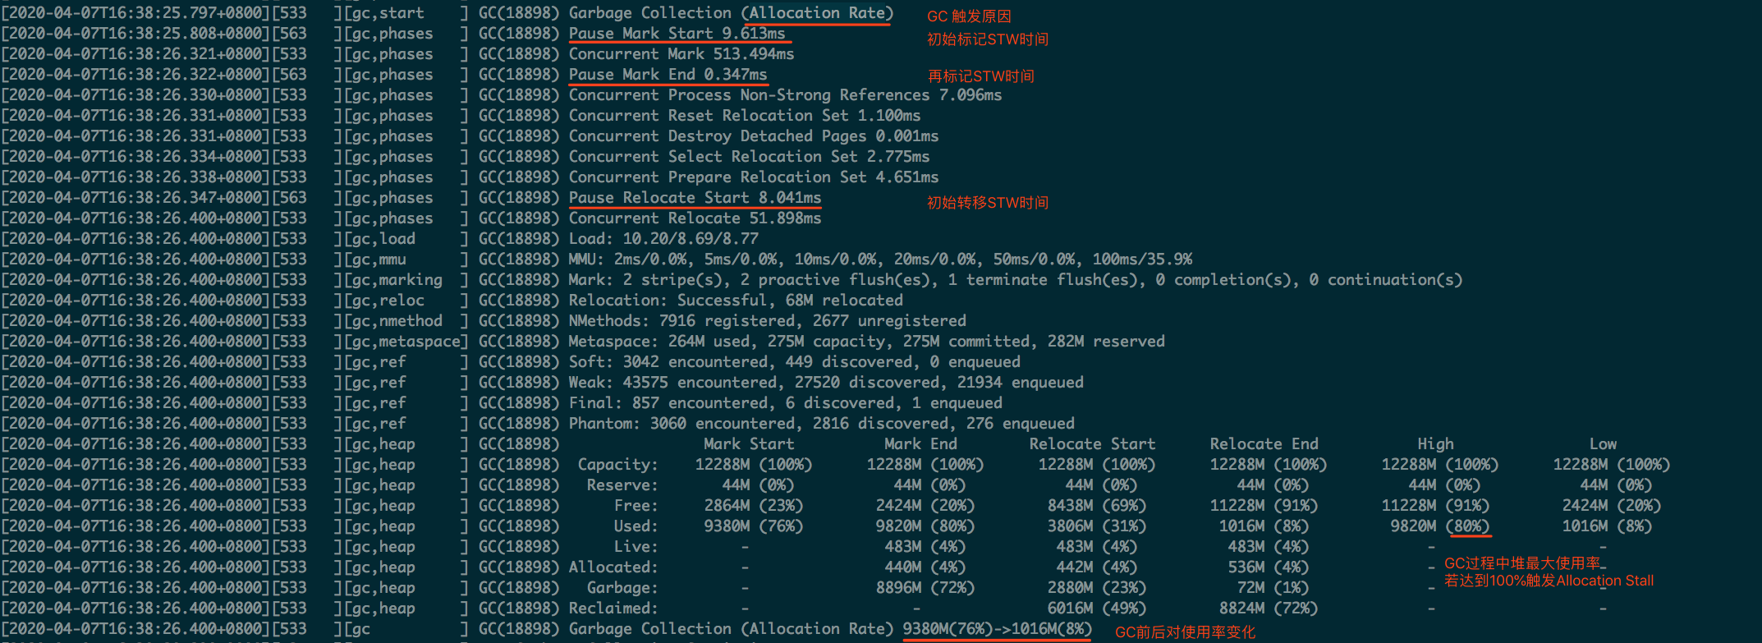Click the "Relocate End" column header
This screenshot has width=1762, height=643.
[x=1264, y=444]
